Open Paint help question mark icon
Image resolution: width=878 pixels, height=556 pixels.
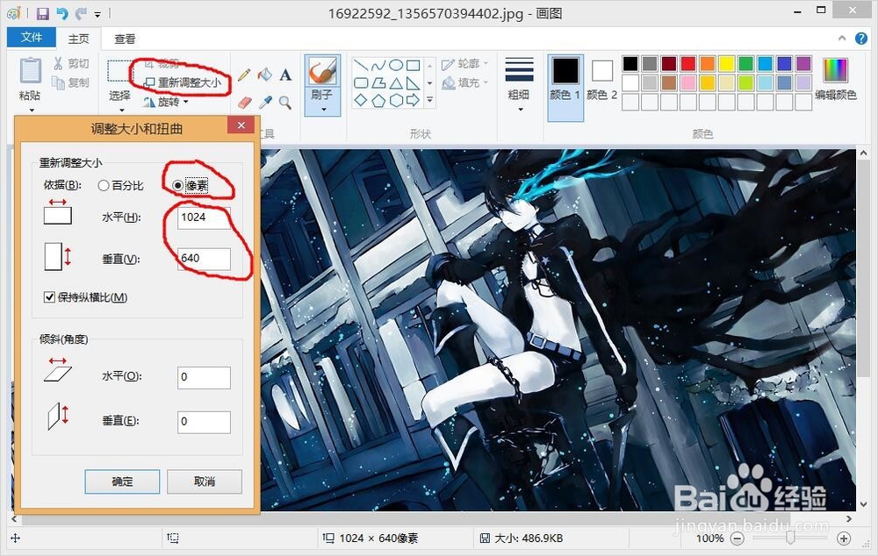[861, 39]
